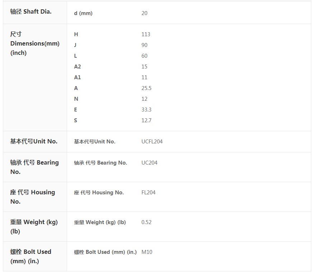Image resolution: width=312 pixels, height=275 pixels.
Task: Click the "d (mm)" parameter label
Action: point(83,13)
